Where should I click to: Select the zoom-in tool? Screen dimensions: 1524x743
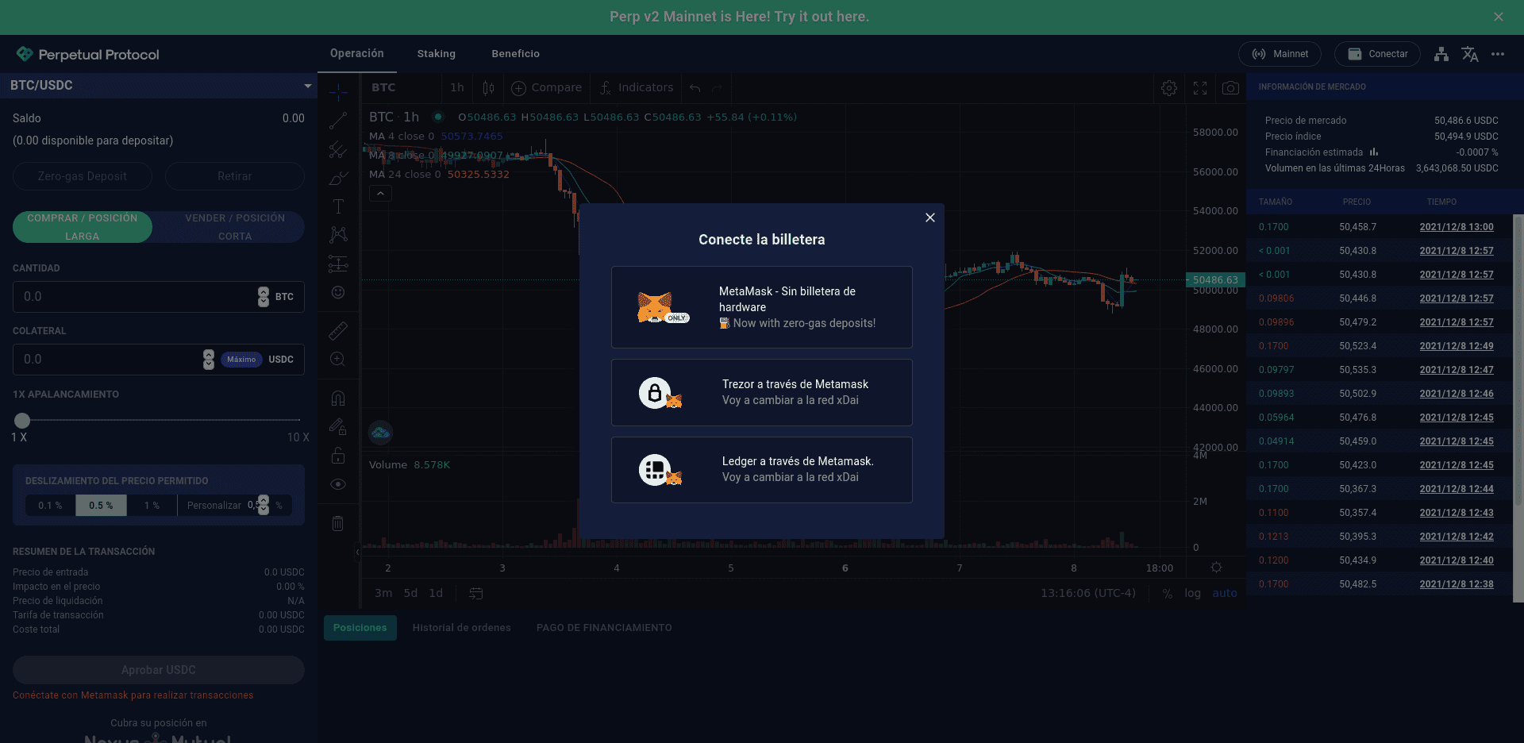[x=338, y=359]
